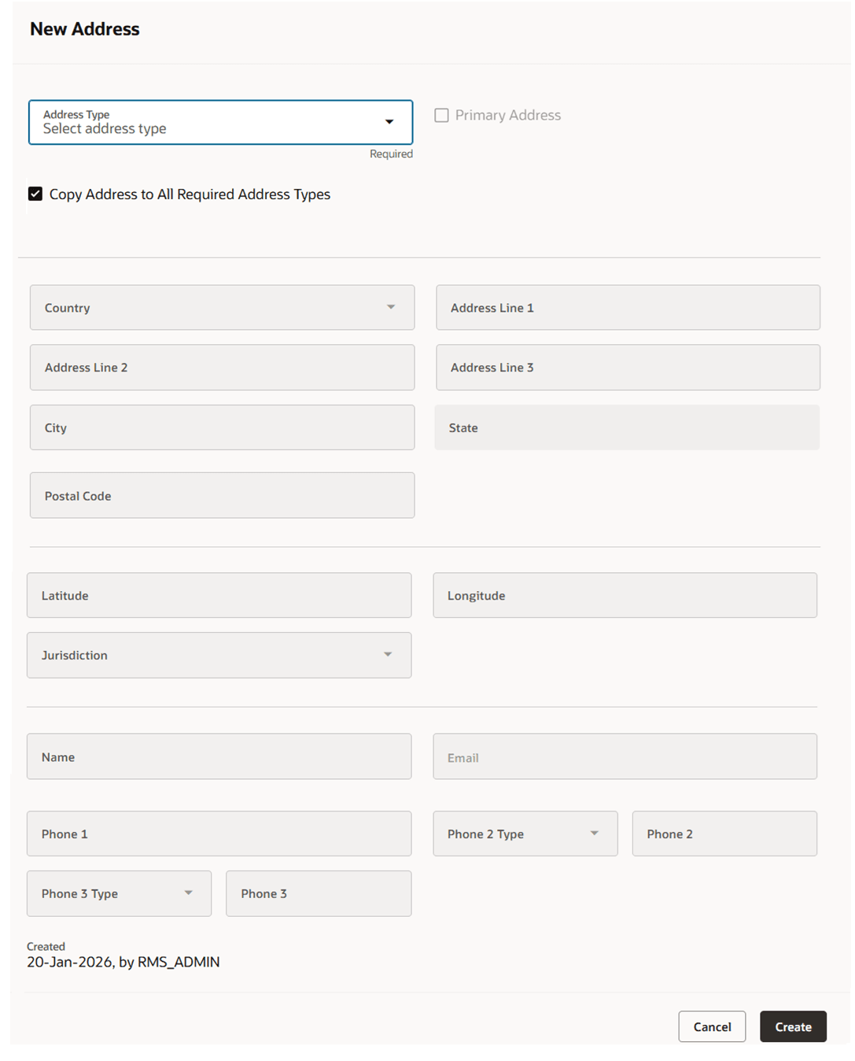Click the Name text field
The height and width of the screenshot is (1061, 855).
coord(219,757)
